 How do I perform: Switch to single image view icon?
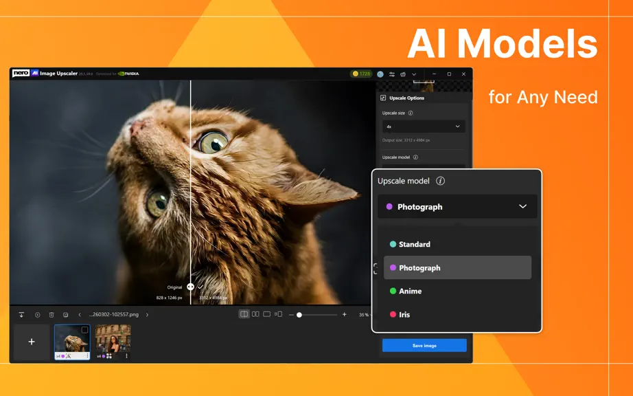(267, 314)
